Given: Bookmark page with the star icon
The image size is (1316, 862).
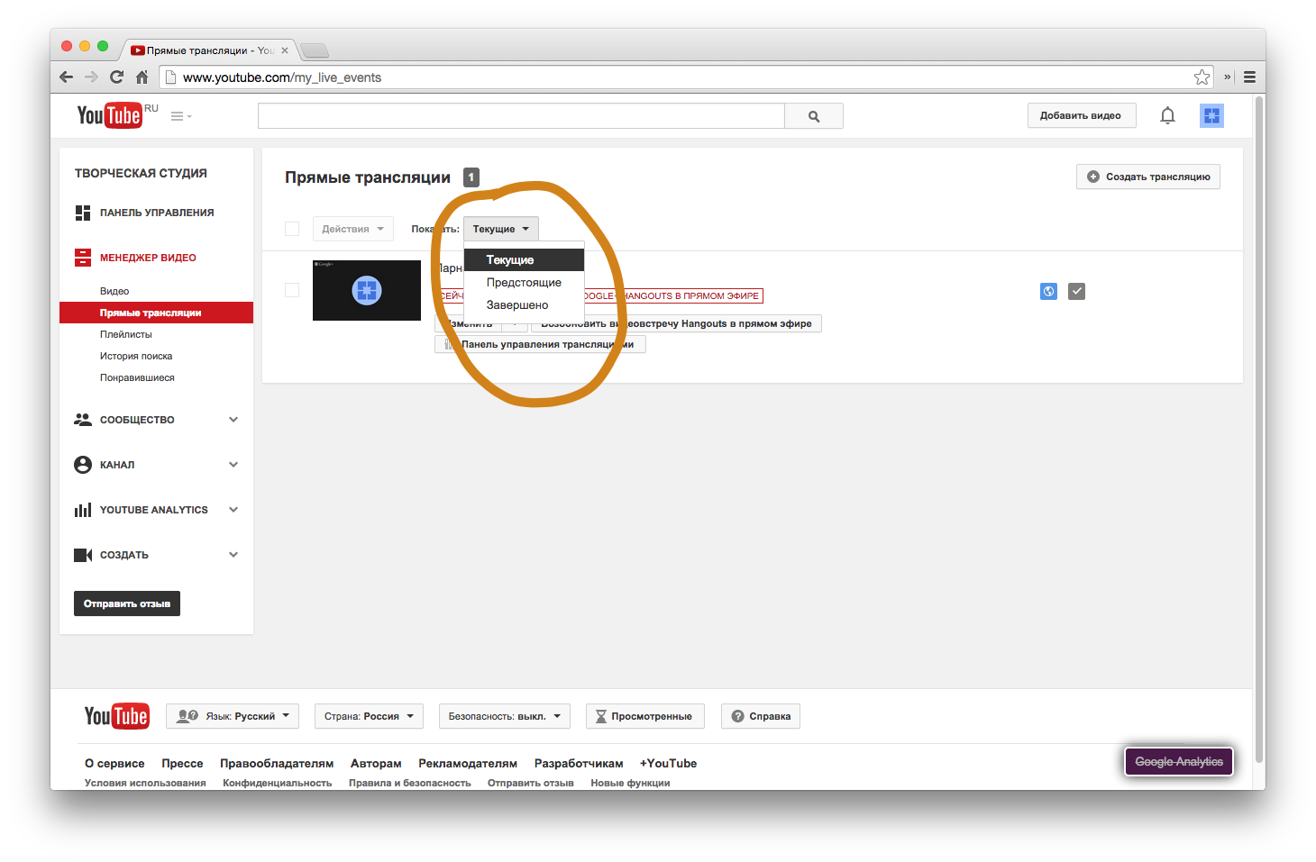Looking at the screenshot, I should click(x=1202, y=77).
